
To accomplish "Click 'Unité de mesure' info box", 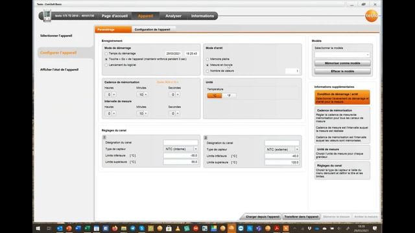I will (x=342, y=153).
